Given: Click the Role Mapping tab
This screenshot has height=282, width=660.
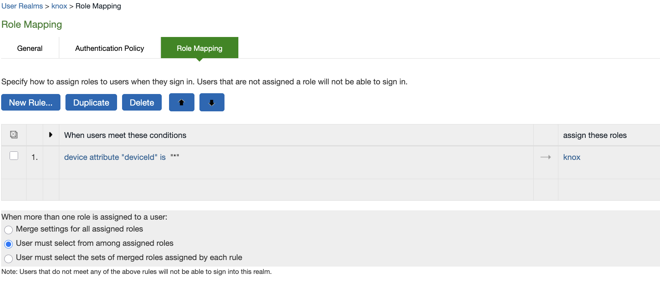Looking at the screenshot, I should pos(199,48).
